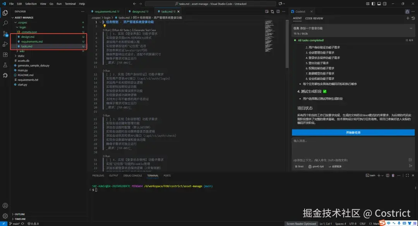Select the Search icon in the activity bar

[x=5, y=23]
